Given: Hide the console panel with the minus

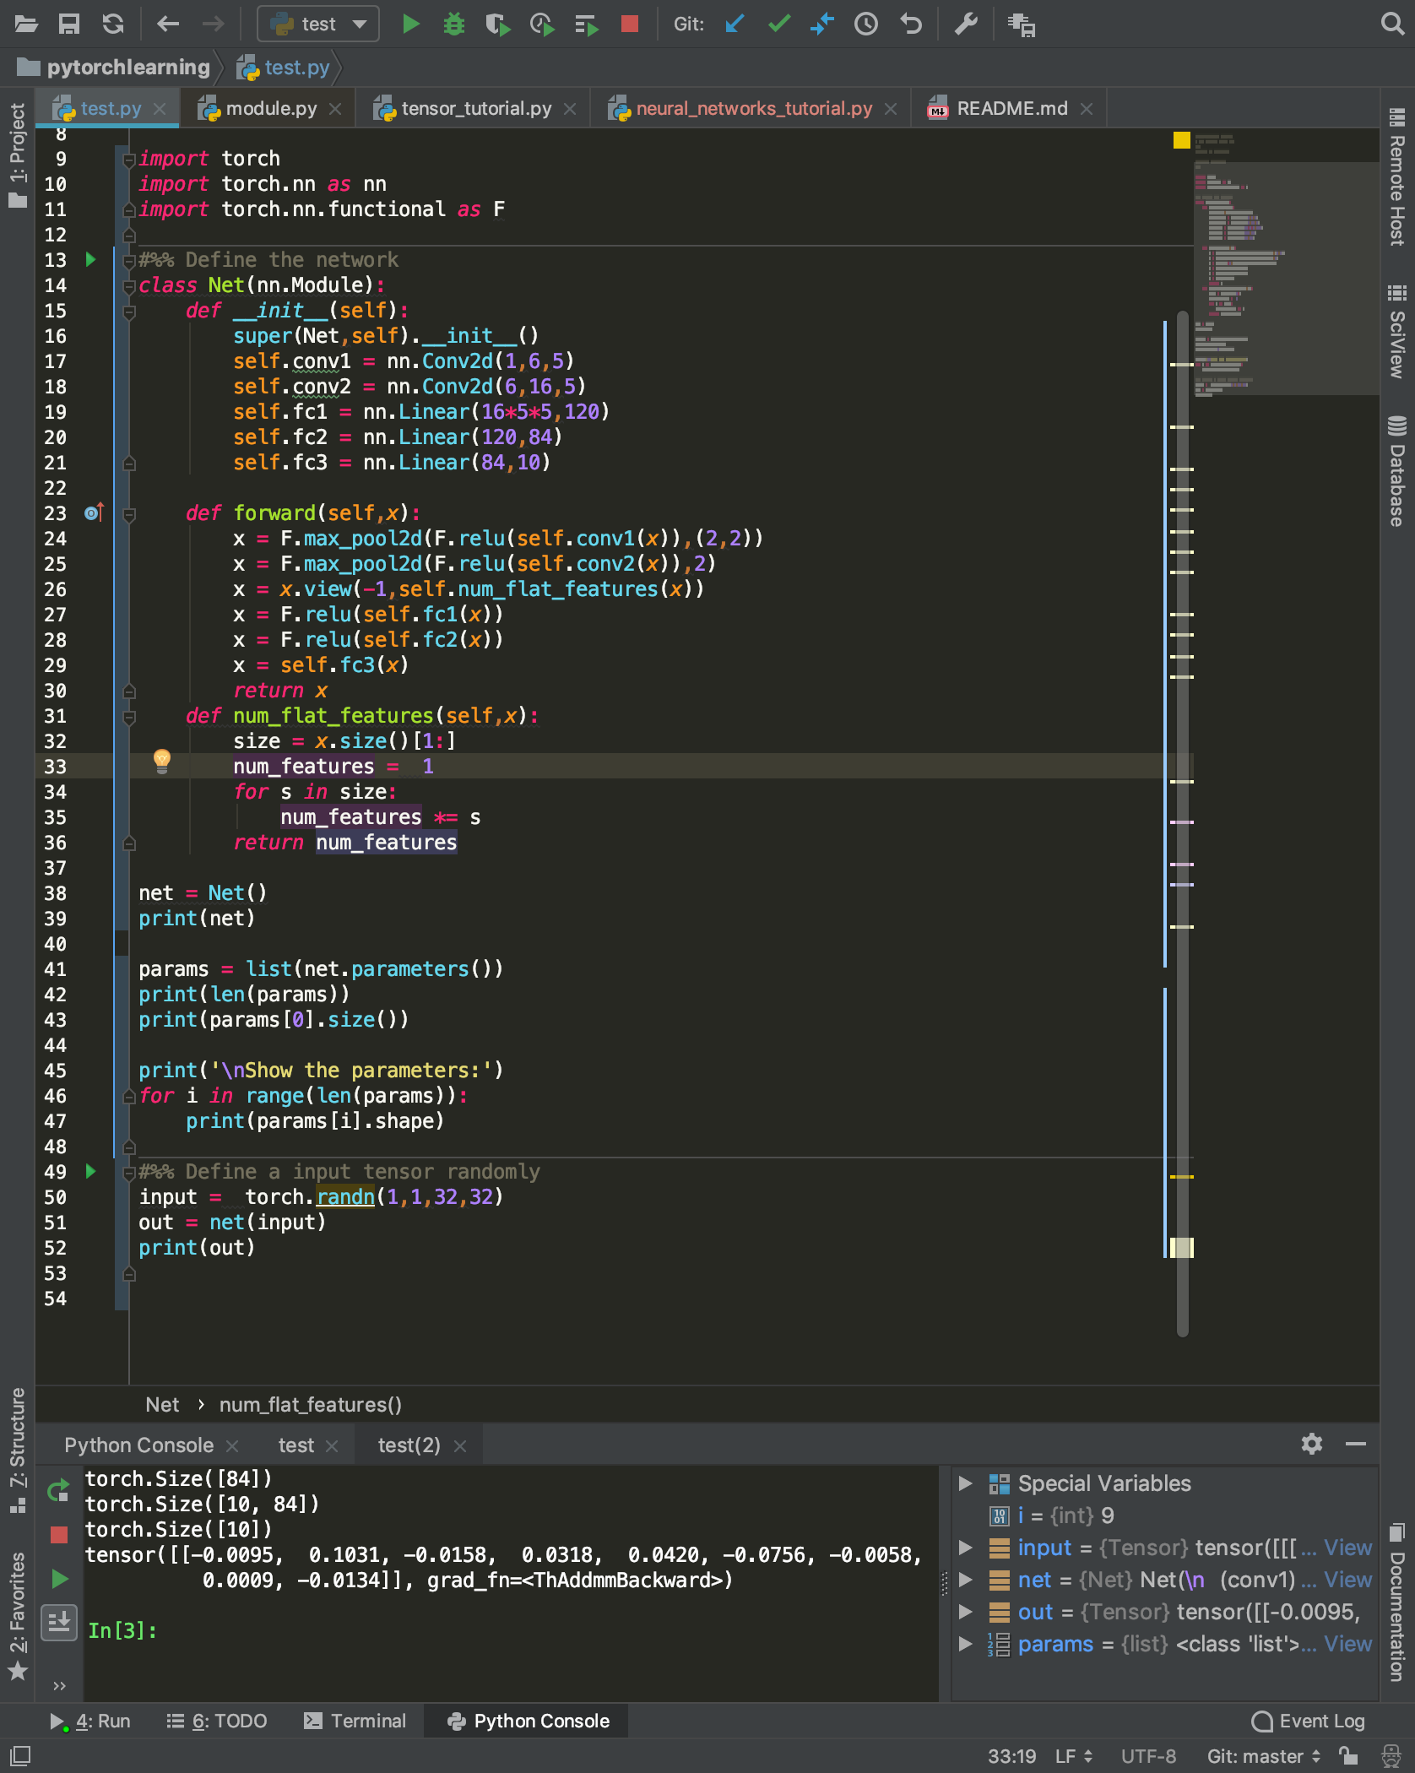Looking at the screenshot, I should pyautogui.click(x=1356, y=1445).
